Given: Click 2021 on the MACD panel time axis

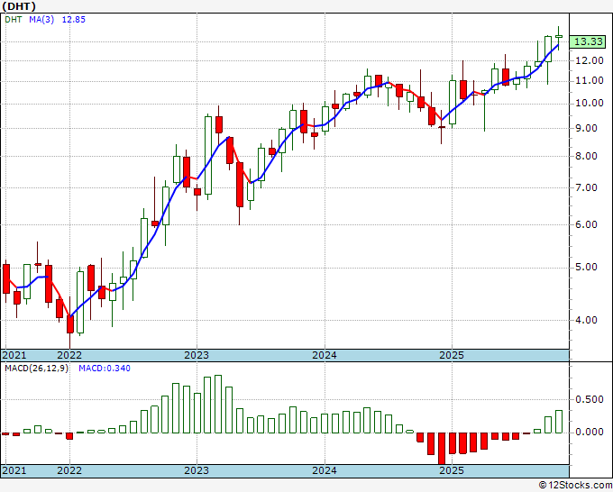Looking at the screenshot, I should coord(14,470).
